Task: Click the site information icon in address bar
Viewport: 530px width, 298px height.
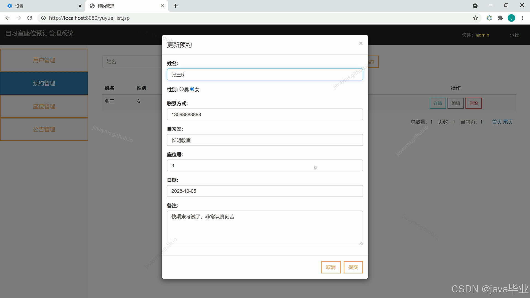Action: pos(43,18)
